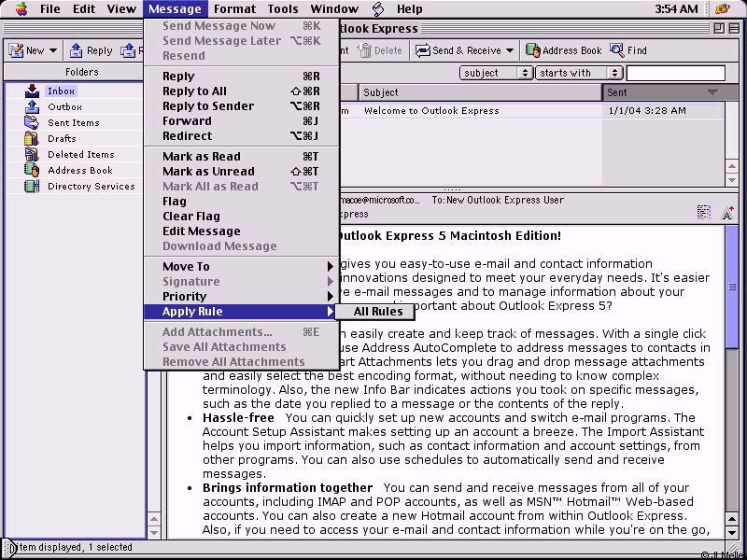Choose Mark as Unread
The width and height of the screenshot is (747, 560).
(x=242, y=172)
